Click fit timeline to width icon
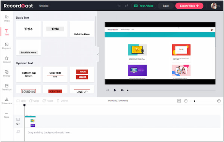The height and width of the screenshot is (142, 224). tap(179, 101)
